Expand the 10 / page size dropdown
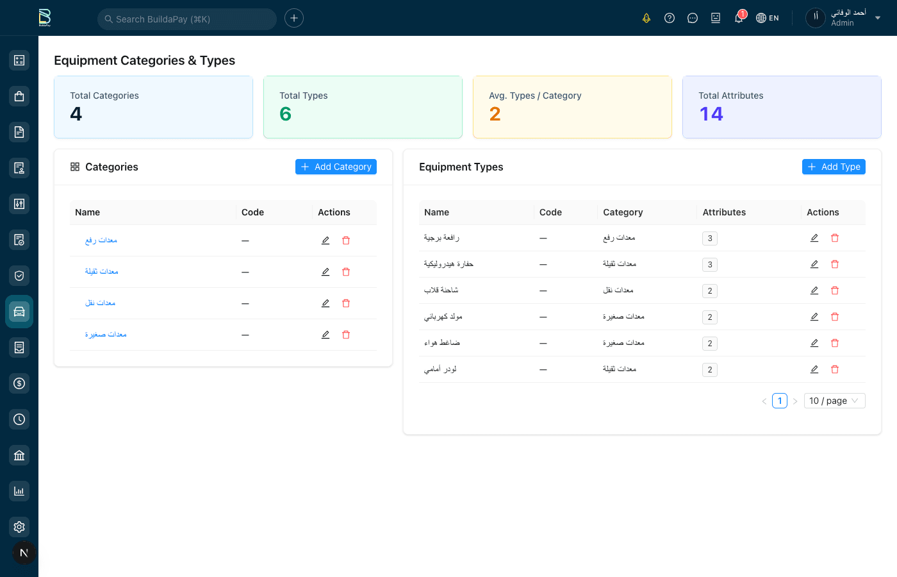The image size is (897, 577). pyautogui.click(x=833, y=401)
